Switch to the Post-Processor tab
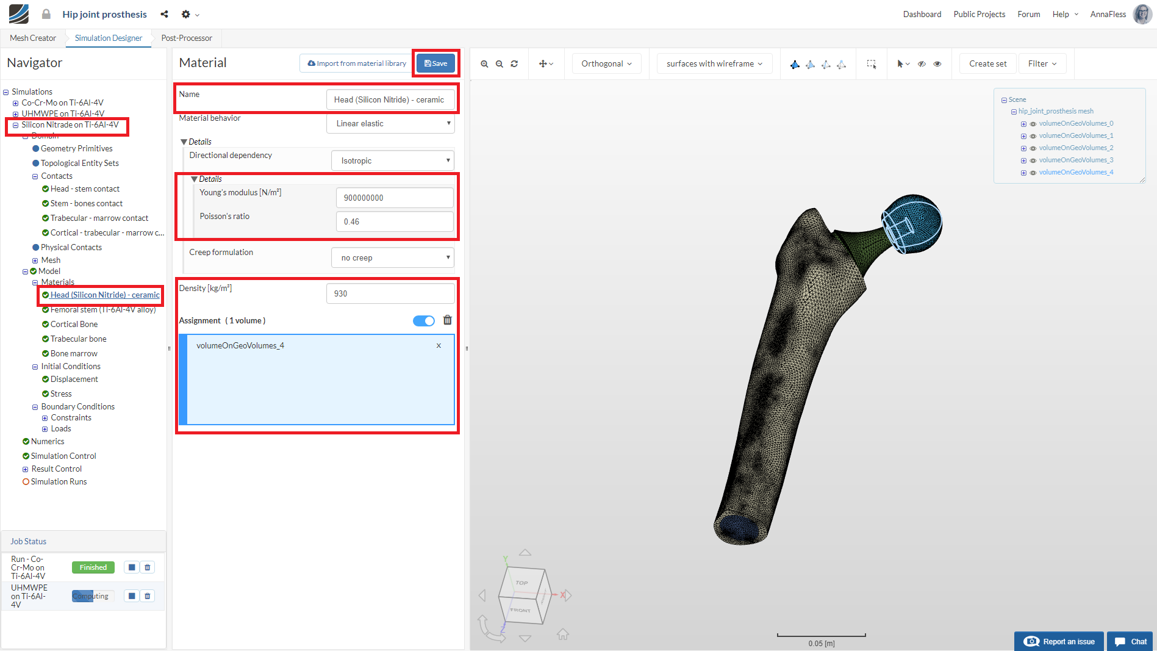Image resolution: width=1157 pixels, height=651 pixels. [187, 38]
